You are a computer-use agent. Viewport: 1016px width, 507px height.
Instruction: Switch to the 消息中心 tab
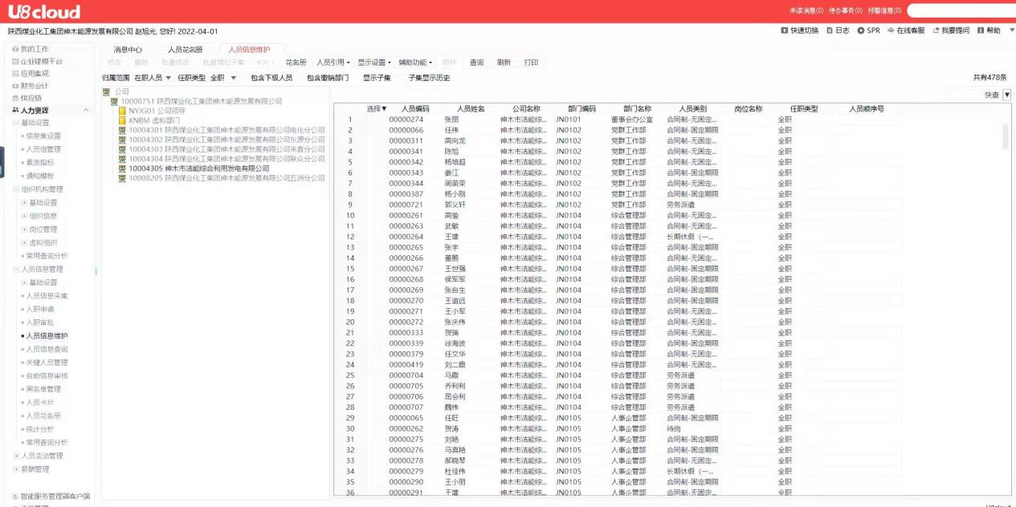point(127,50)
